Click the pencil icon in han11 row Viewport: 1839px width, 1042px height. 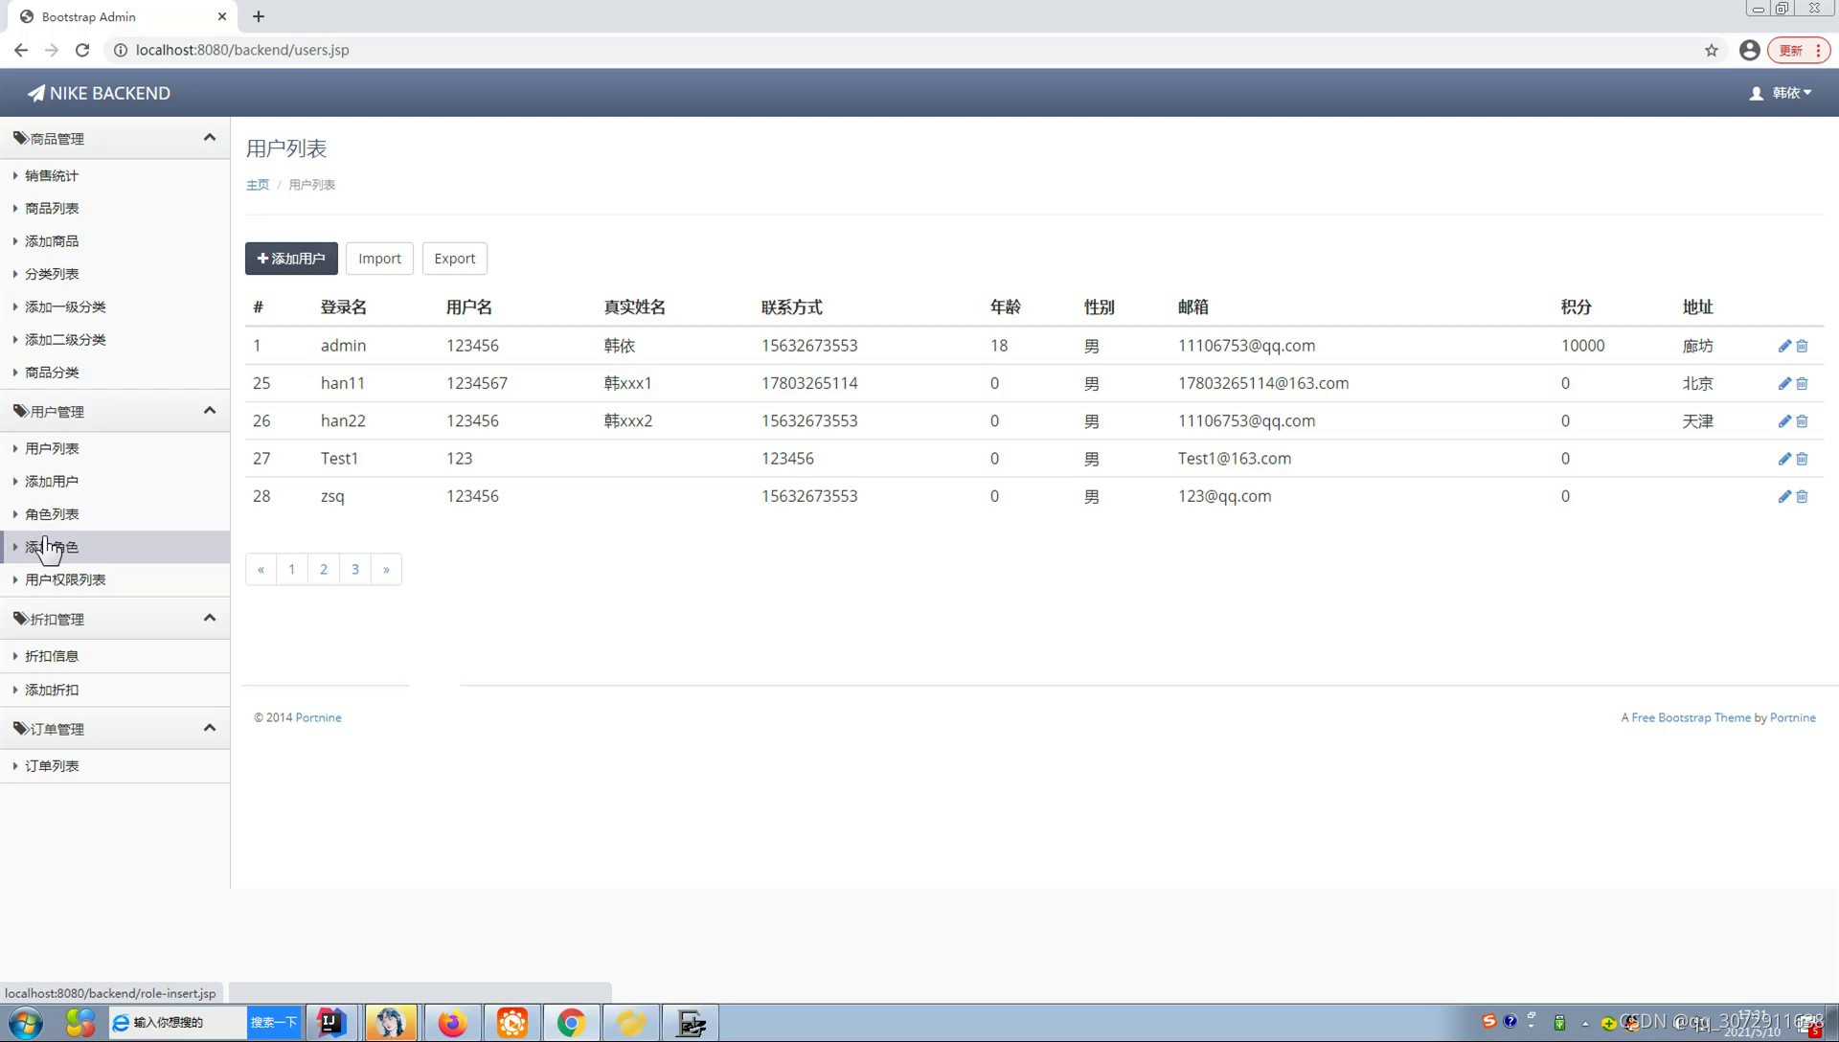point(1784,383)
